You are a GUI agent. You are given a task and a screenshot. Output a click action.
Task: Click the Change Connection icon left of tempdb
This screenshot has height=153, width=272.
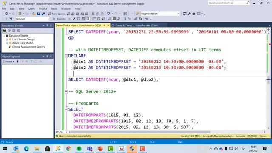click(11, 19)
